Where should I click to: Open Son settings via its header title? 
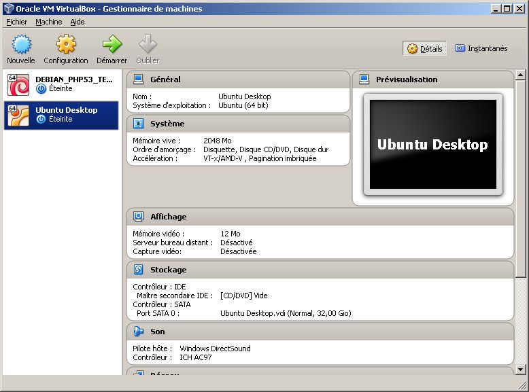click(158, 332)
